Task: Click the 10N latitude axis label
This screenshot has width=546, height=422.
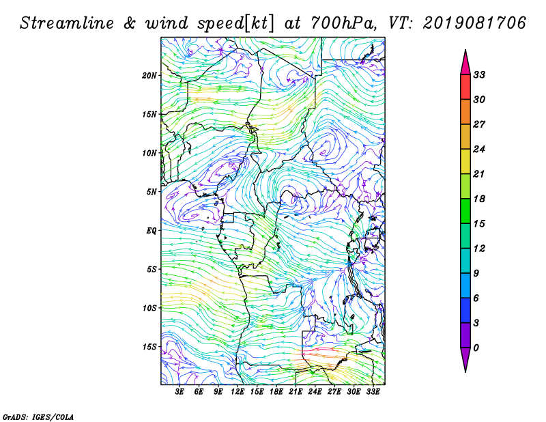Action: [x=149, y=153]
